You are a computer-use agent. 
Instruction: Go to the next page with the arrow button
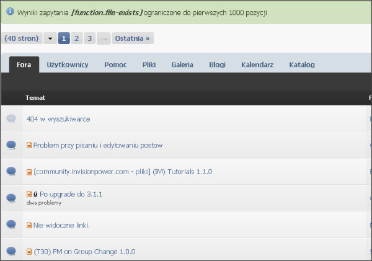[x=104, y=38]
